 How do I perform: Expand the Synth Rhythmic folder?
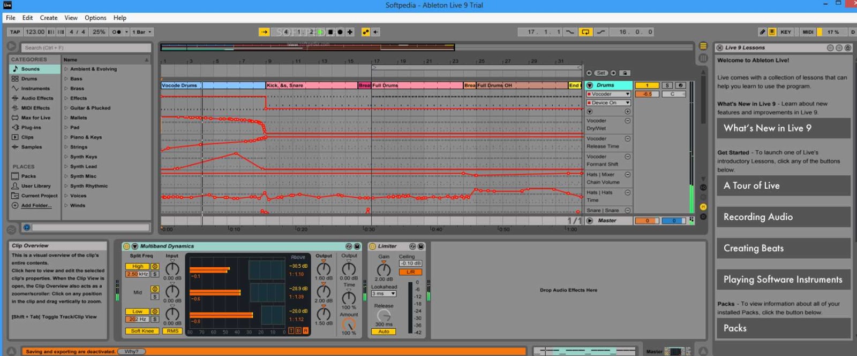[x=66, y=186]
